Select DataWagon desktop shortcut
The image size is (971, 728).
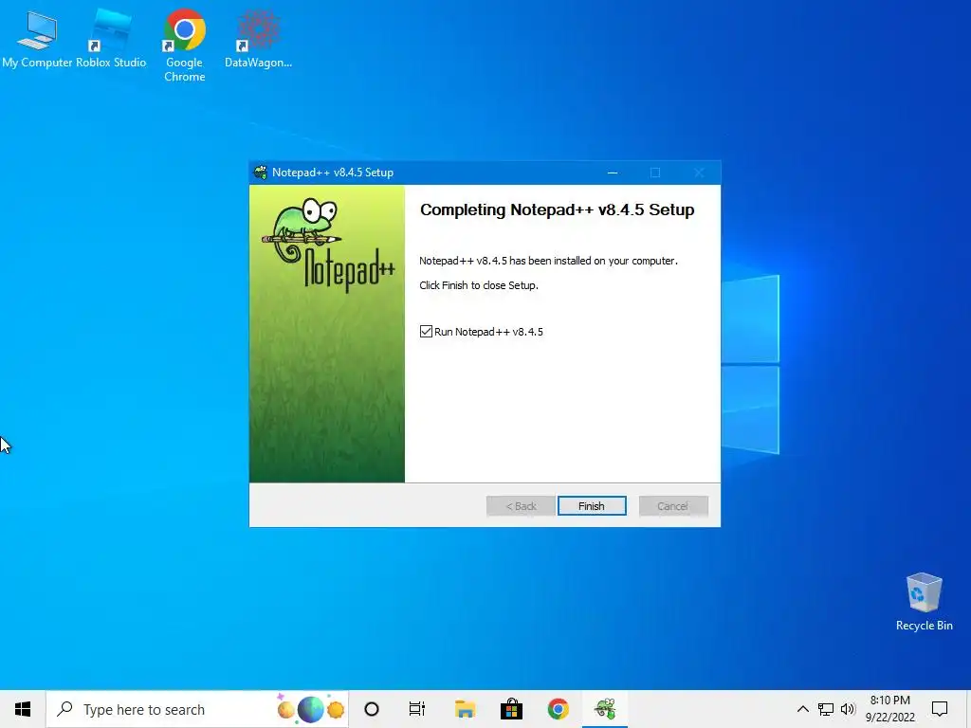(x=258, y=39)
